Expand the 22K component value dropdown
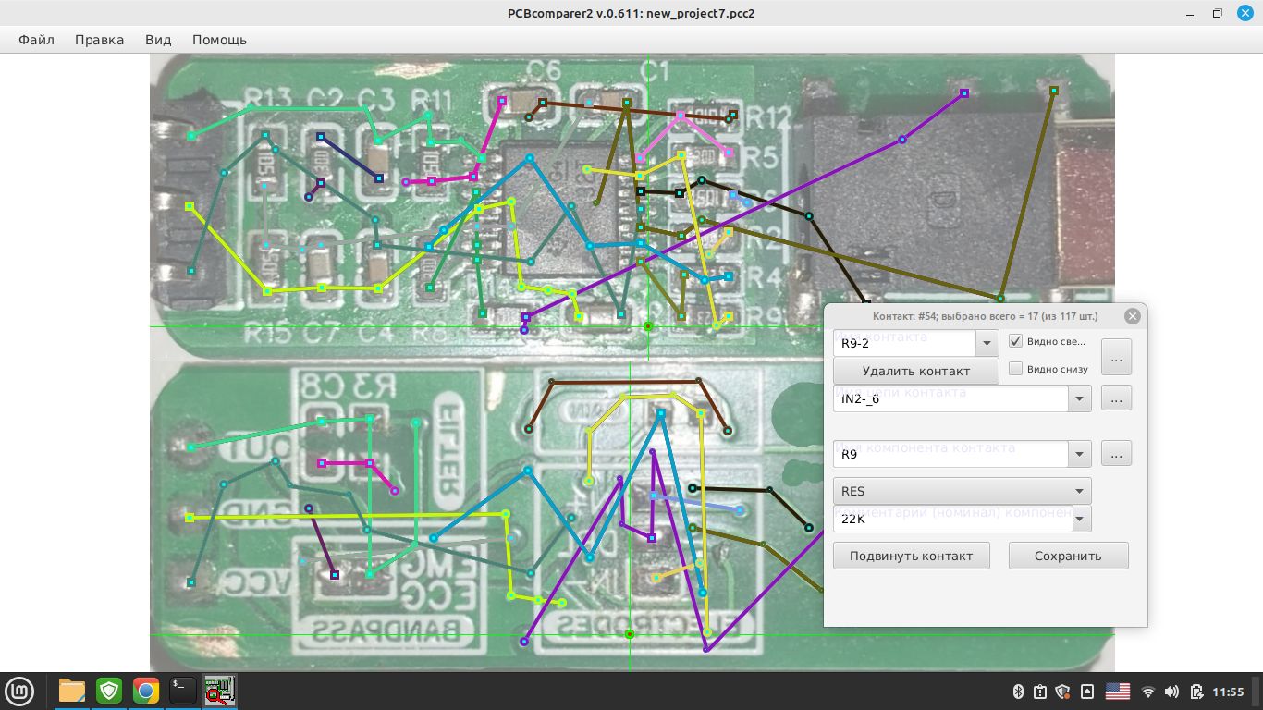Image resolution: width=1263 pixels, height=710 pixels. click(1081, 519)
